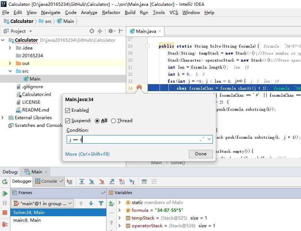Add a new watch in Variables

[111, 203]
